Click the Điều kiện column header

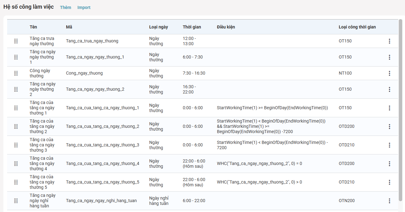point(226,27)
